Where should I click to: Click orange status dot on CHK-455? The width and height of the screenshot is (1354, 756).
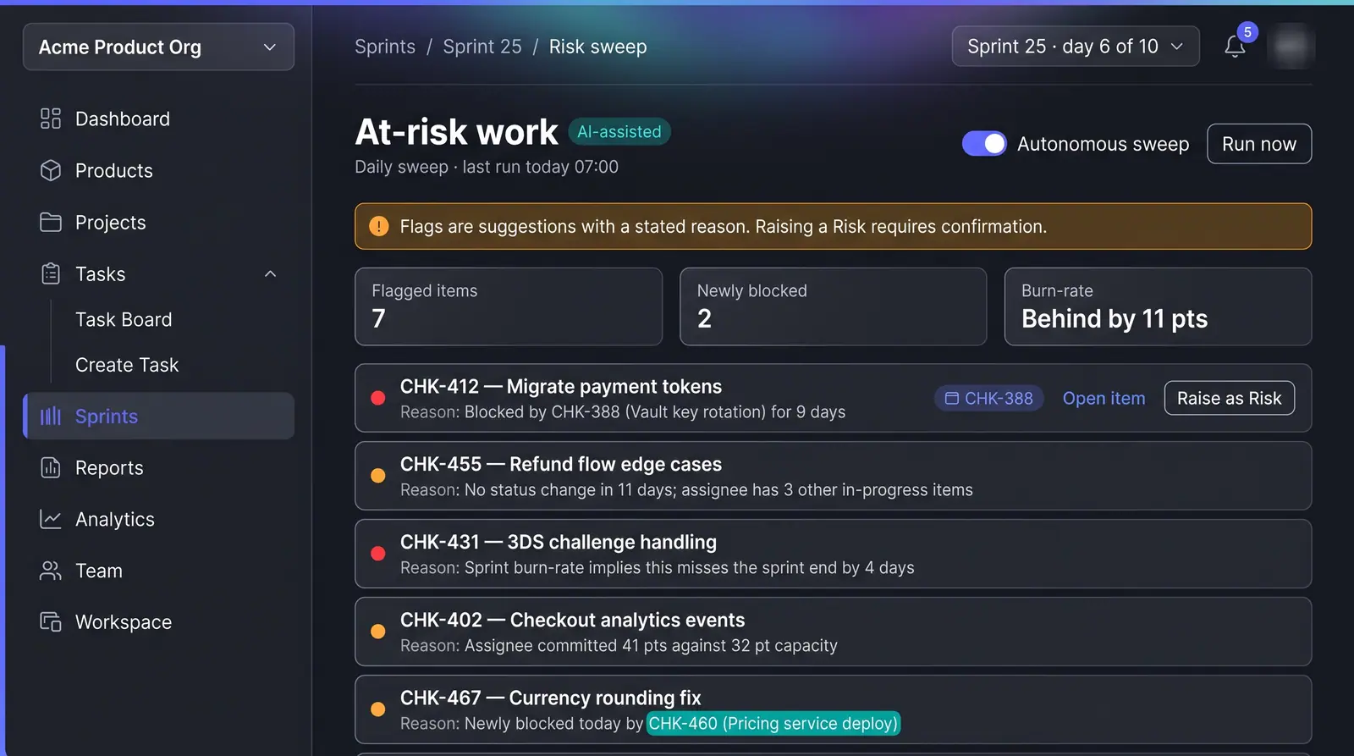pyautogui.click(x=378, y=476)
